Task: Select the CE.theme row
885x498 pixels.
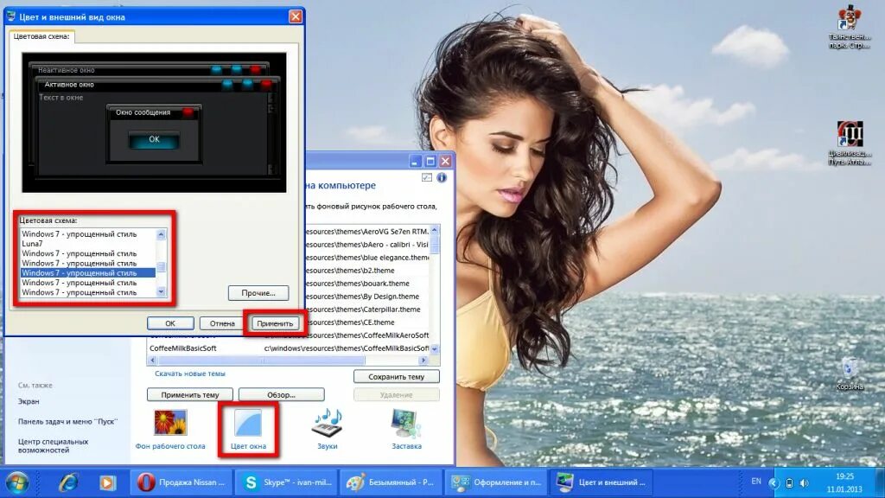Action: pyautogui.click(x=366, y=322)
